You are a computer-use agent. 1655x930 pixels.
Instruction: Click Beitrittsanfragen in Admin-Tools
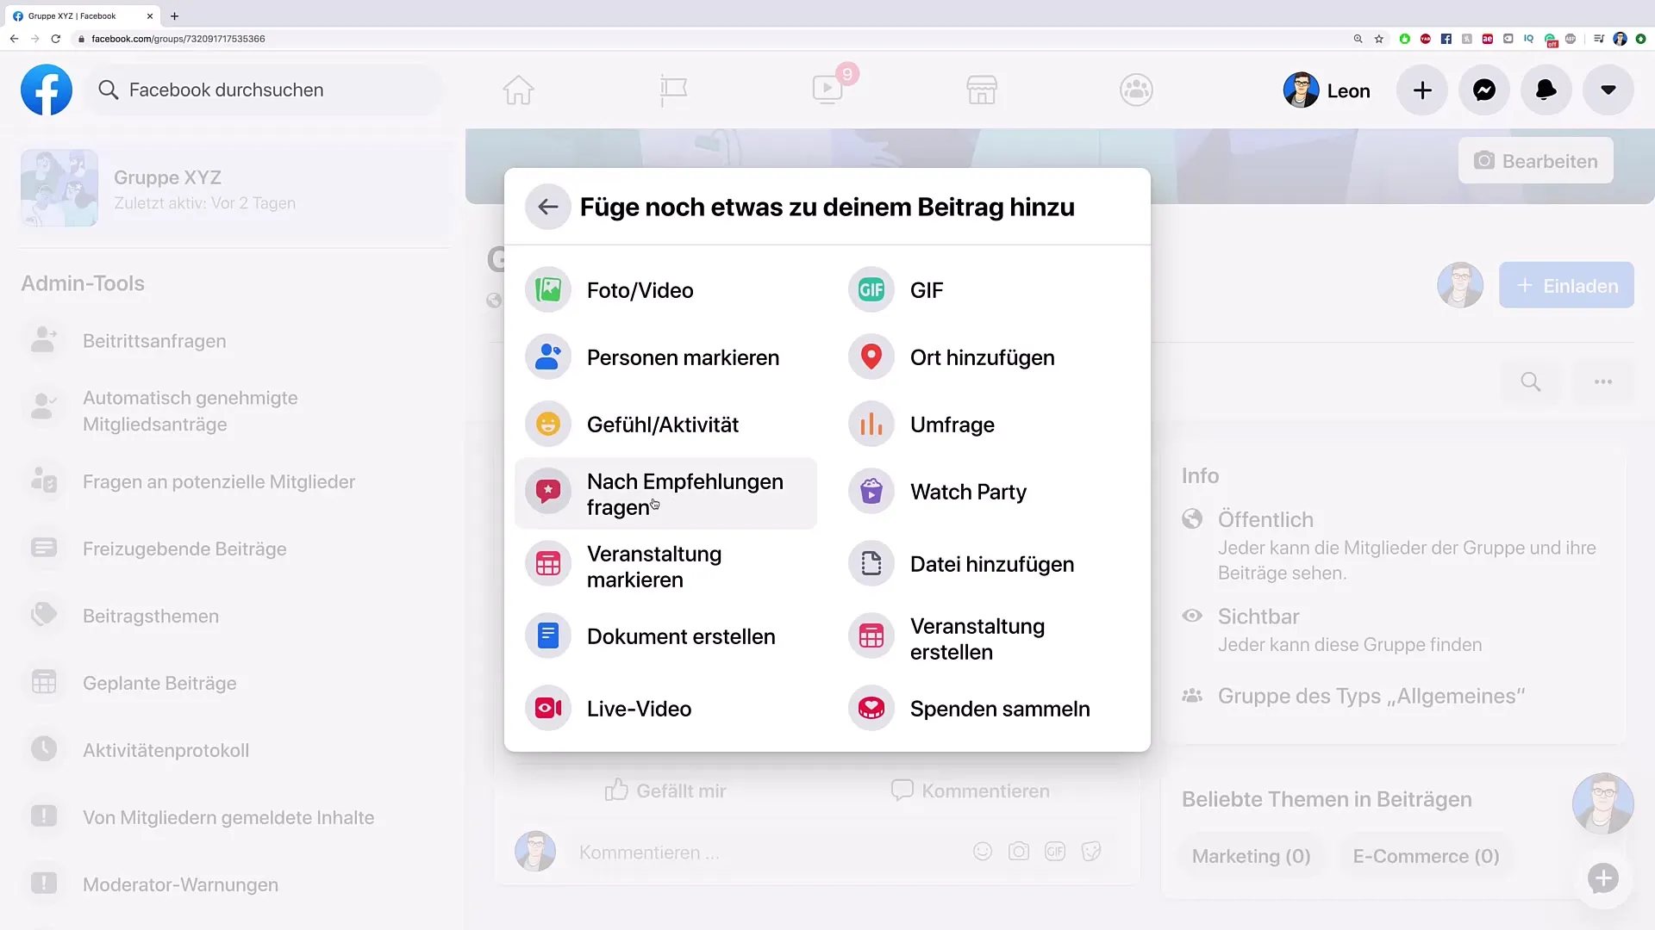(x=154, y=341)
